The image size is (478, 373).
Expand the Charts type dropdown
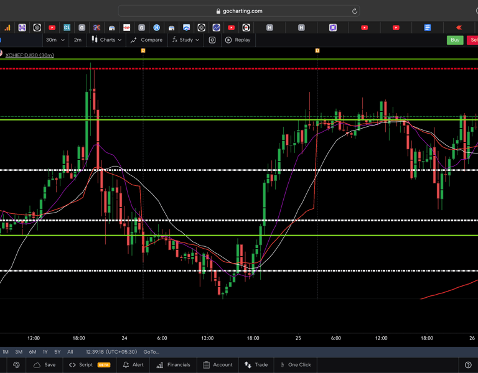[x=106, y=40]
